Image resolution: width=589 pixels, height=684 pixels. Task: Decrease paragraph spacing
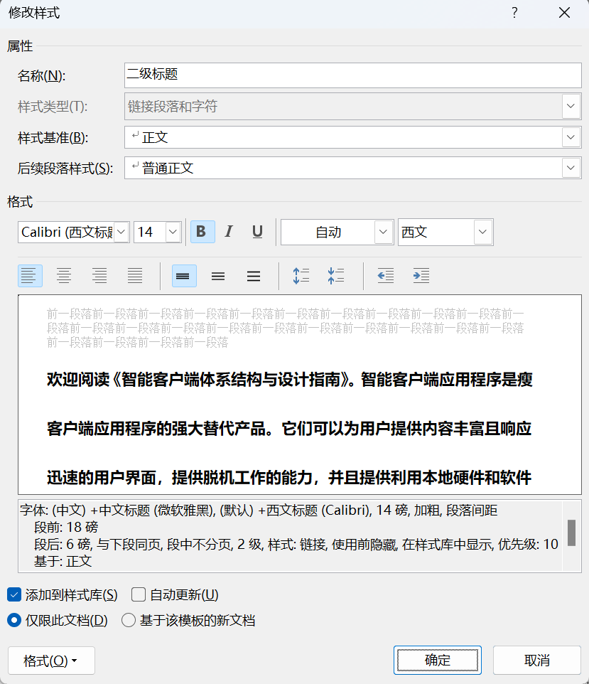point(336,276)
